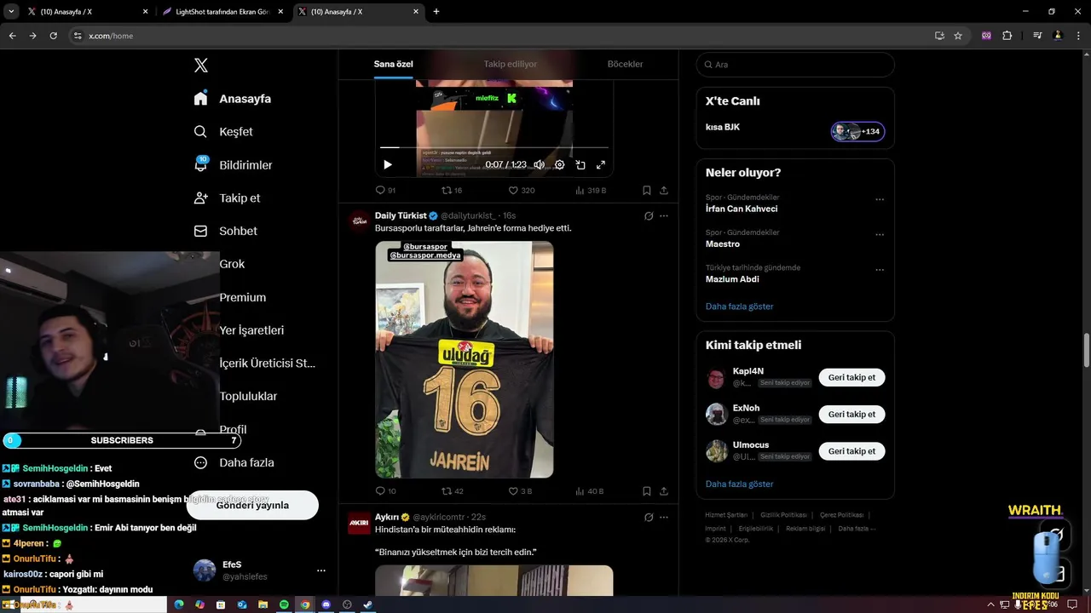The height and width of the screenshot is (613, 1091).
Task: Click Steam icon in taskbar
Action: tap(368, 604)
